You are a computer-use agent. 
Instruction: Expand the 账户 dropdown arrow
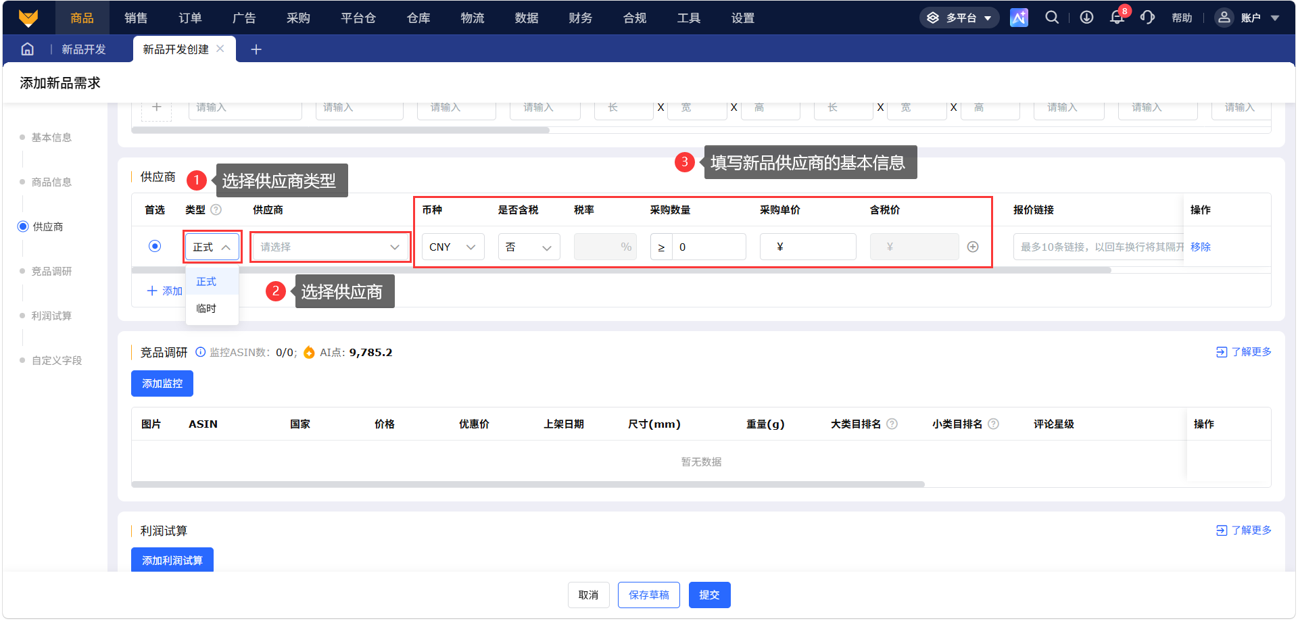[x=1275, y=18]
